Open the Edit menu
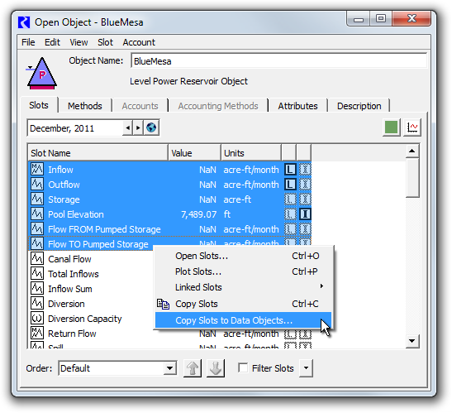The height and width of the screenshot is (413, 452). [52, 42]
